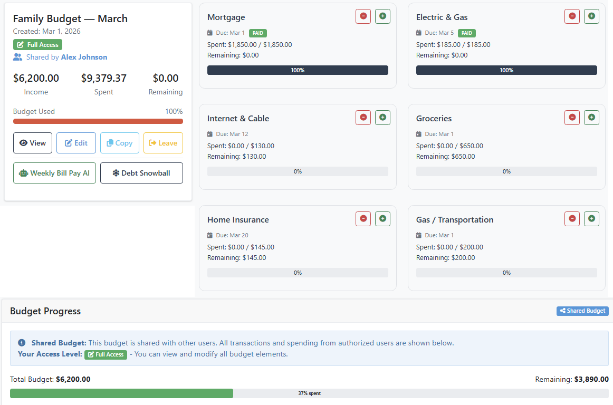Click the Shared Budget badge

click(x=582, y=311)
